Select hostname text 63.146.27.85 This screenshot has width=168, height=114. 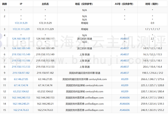[45, 79]
